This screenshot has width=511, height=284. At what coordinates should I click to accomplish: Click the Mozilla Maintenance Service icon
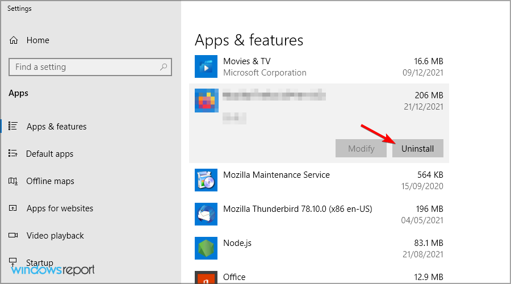point(206,180)
